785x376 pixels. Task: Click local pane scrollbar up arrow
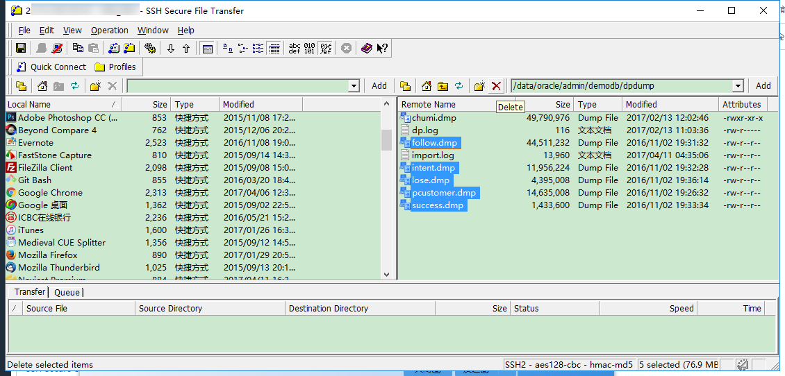tap(386, 105)
